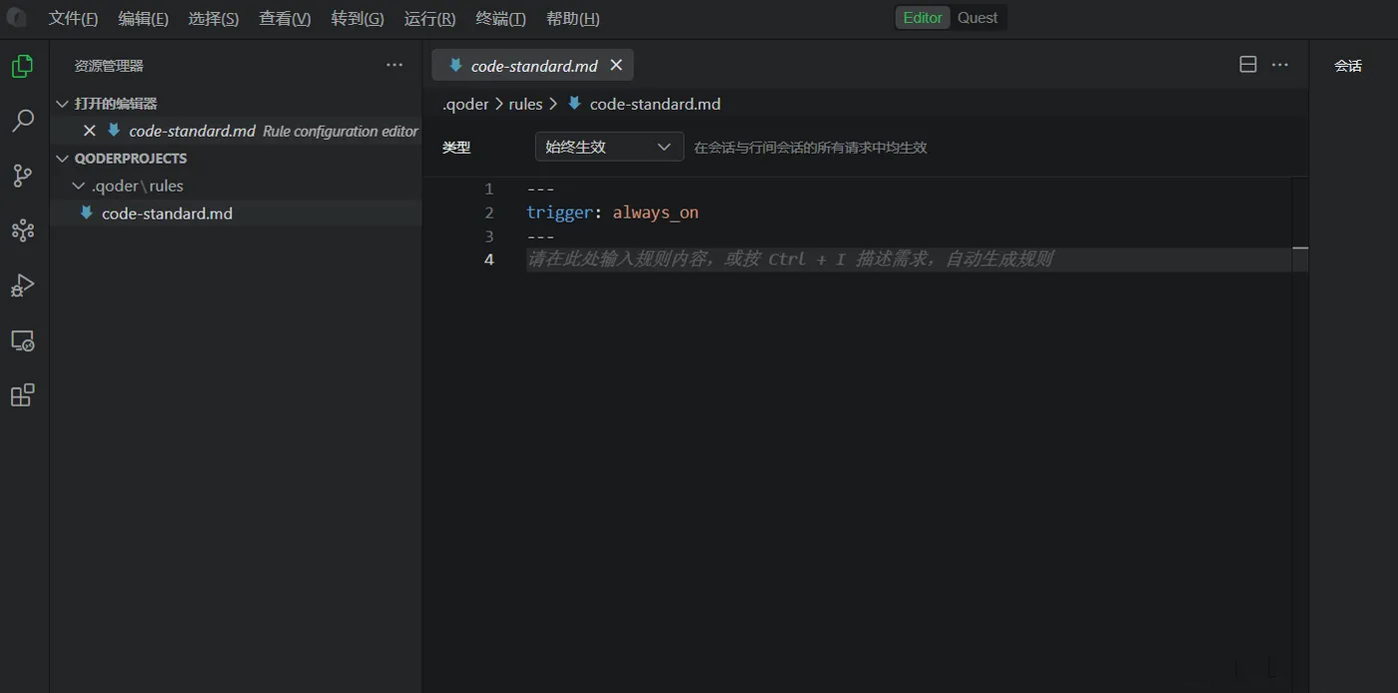Image resolution: width=1398 pixels, height=693 pixels.
Task: Click the .qoder breadcrumb link
Action: click(465, 103)
